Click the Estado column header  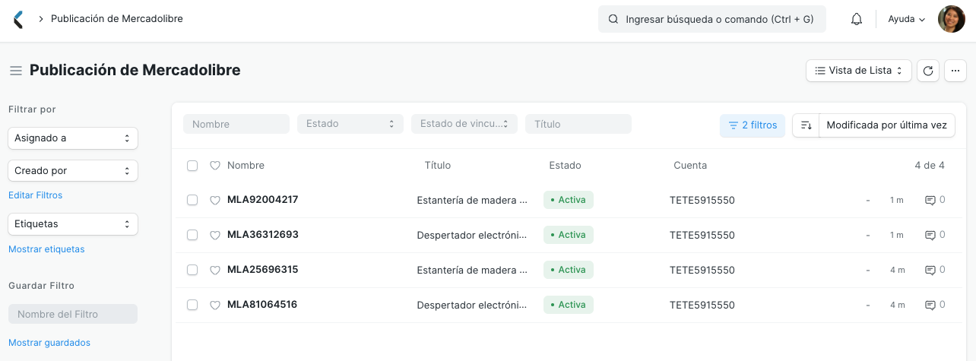[565, 166]
